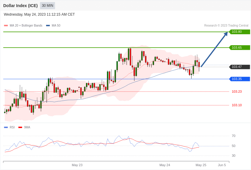Click the MA 20 + Bollinger Bands legend swatch
The width and height of the screenshot is (251, 170).
coord(6,26)
